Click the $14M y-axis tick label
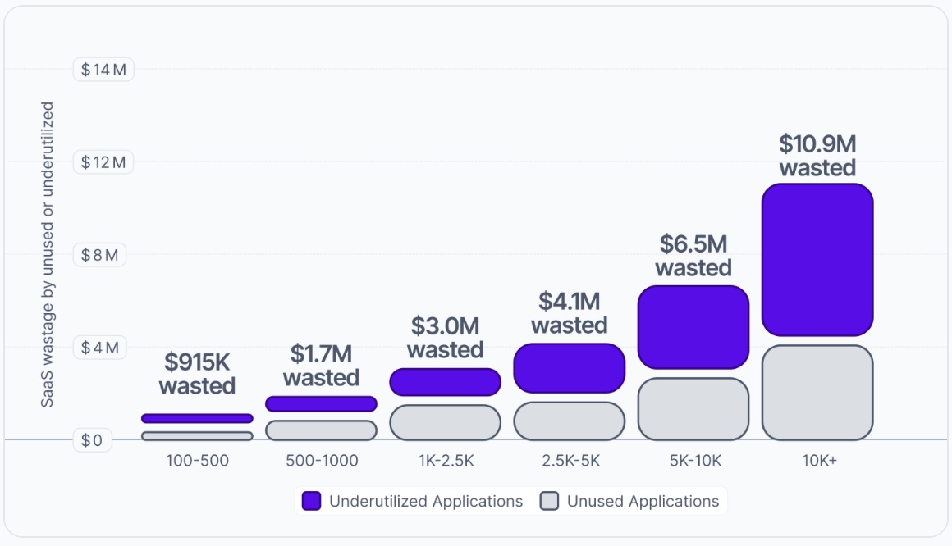 (x=103, y=70)
